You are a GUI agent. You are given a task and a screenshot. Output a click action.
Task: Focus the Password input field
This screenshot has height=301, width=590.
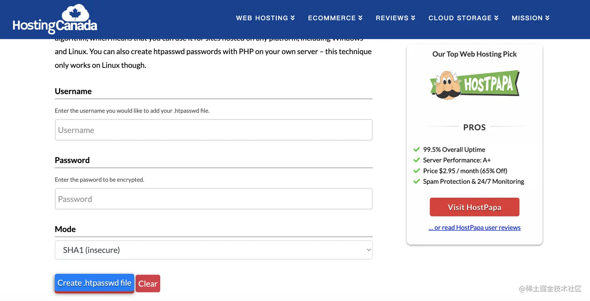pos(214,198)
